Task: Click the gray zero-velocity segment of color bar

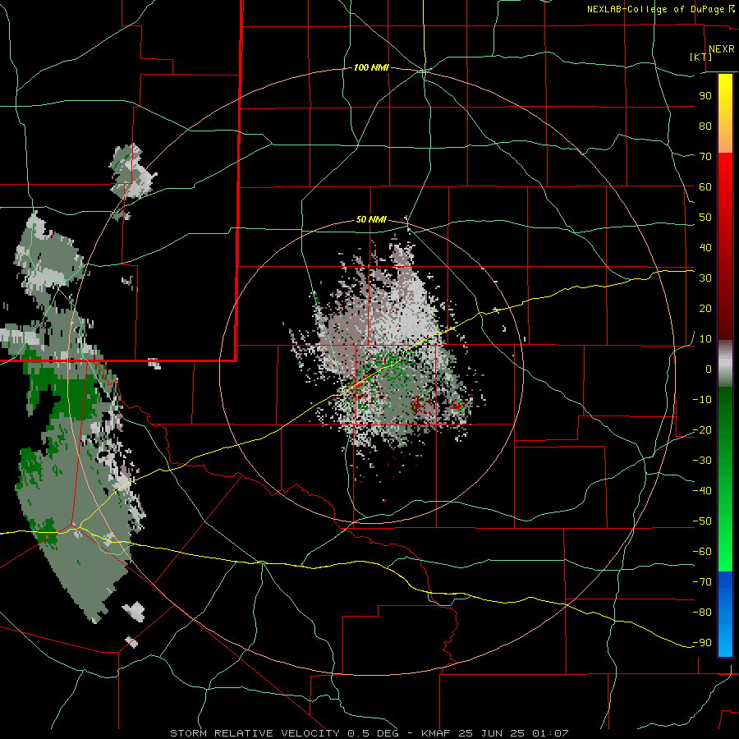Action: [x=725, y=364]
